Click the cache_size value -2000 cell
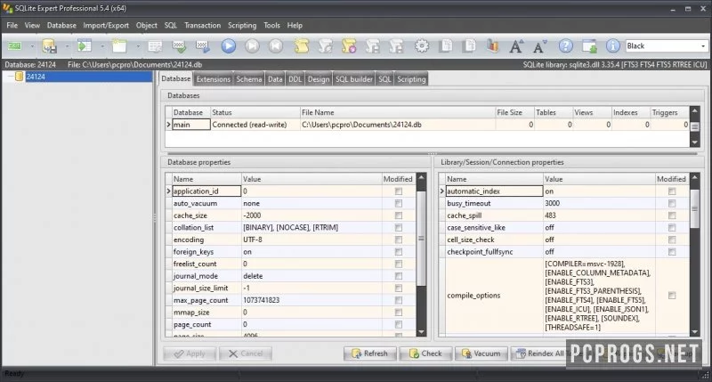The height and width of the screenshot is (382, 712). tap(311, 215)
